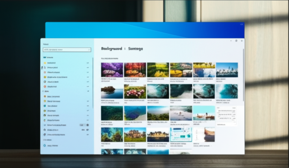The height and width of the screenshot is (168, 289).
Task: Click the blue round icon at the sidebar bottom
Action: coord(45,146)
